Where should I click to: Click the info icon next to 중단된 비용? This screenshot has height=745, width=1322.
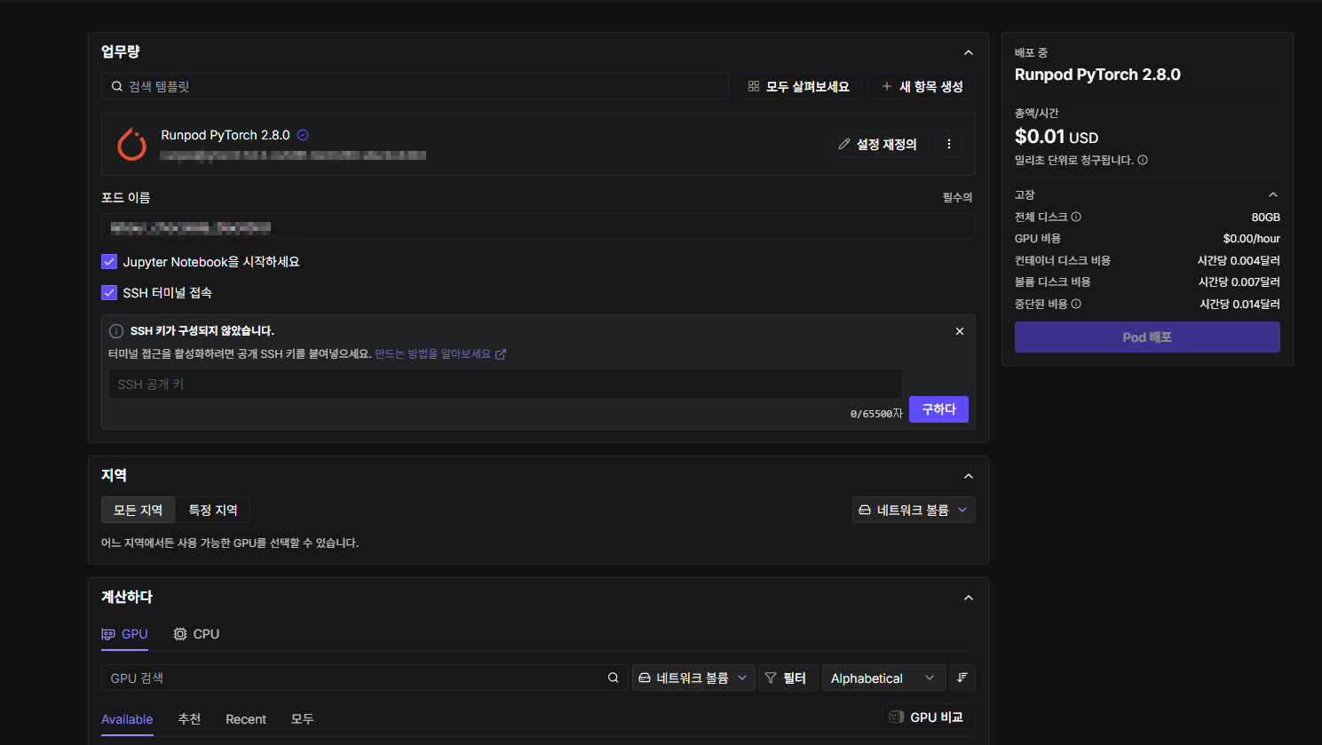click(1076, 304)
